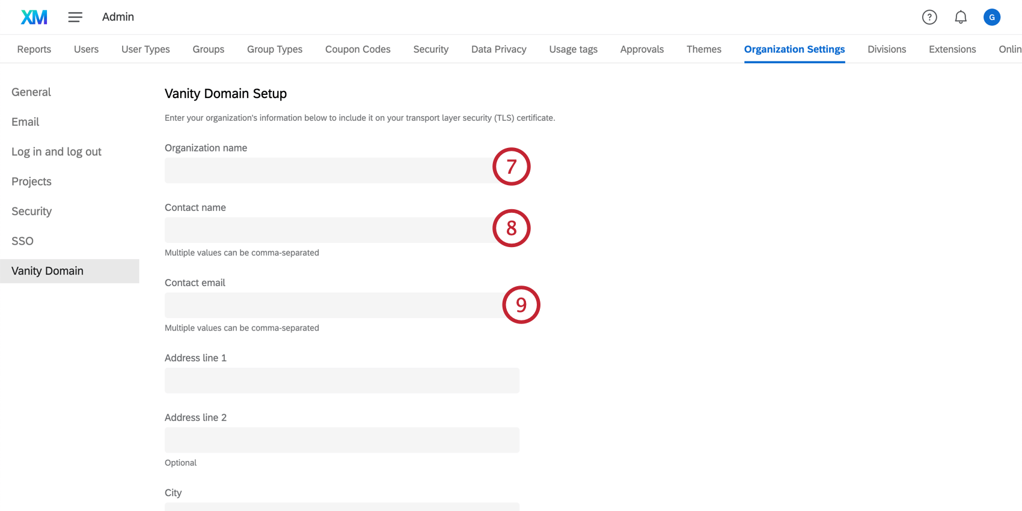Select the Themes tab
This screenshot has height=511, width=1022.
(x=703, y=49)
